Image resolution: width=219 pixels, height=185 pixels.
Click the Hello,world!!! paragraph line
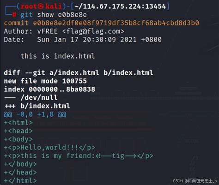pos(49,148)
